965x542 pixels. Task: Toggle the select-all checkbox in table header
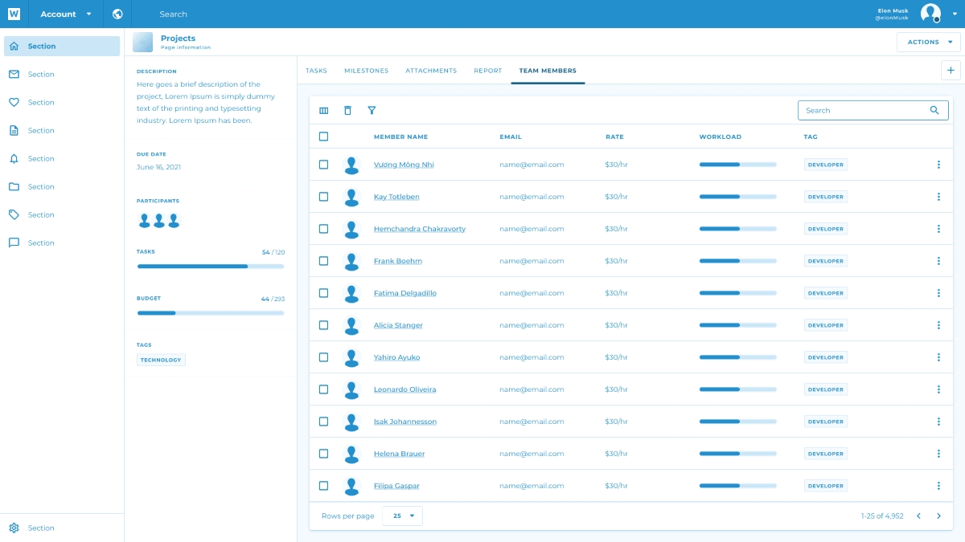coord(324,137)
